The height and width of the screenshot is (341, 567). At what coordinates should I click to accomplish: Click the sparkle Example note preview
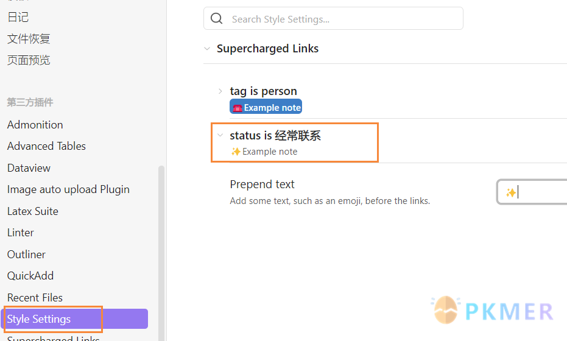pyautogui.click(x=264, y=152)
